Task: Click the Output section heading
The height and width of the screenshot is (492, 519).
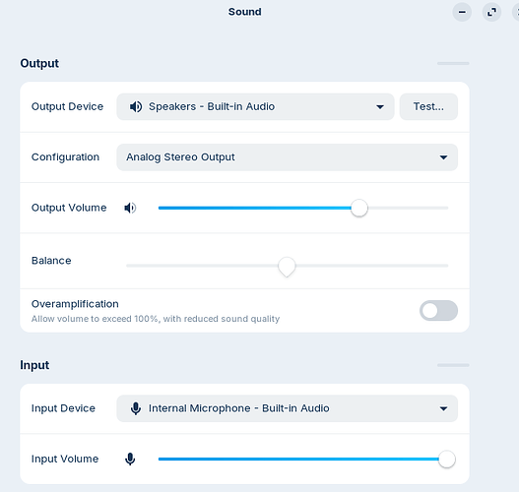Action: point(39,63)
